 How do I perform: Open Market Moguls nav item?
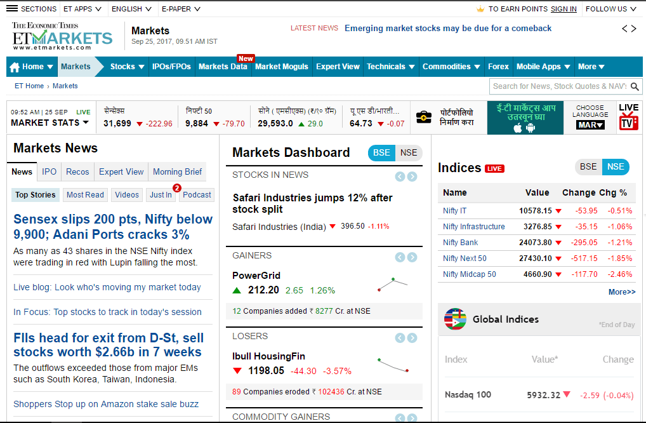click(282, 67)
